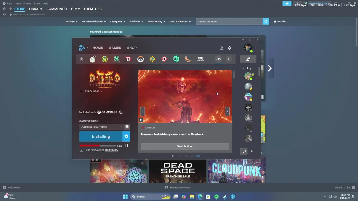The height and width of the screenshot is (201, 358).
Task: Open Steam Browse dropdown
Action: [x=72, y=21]
